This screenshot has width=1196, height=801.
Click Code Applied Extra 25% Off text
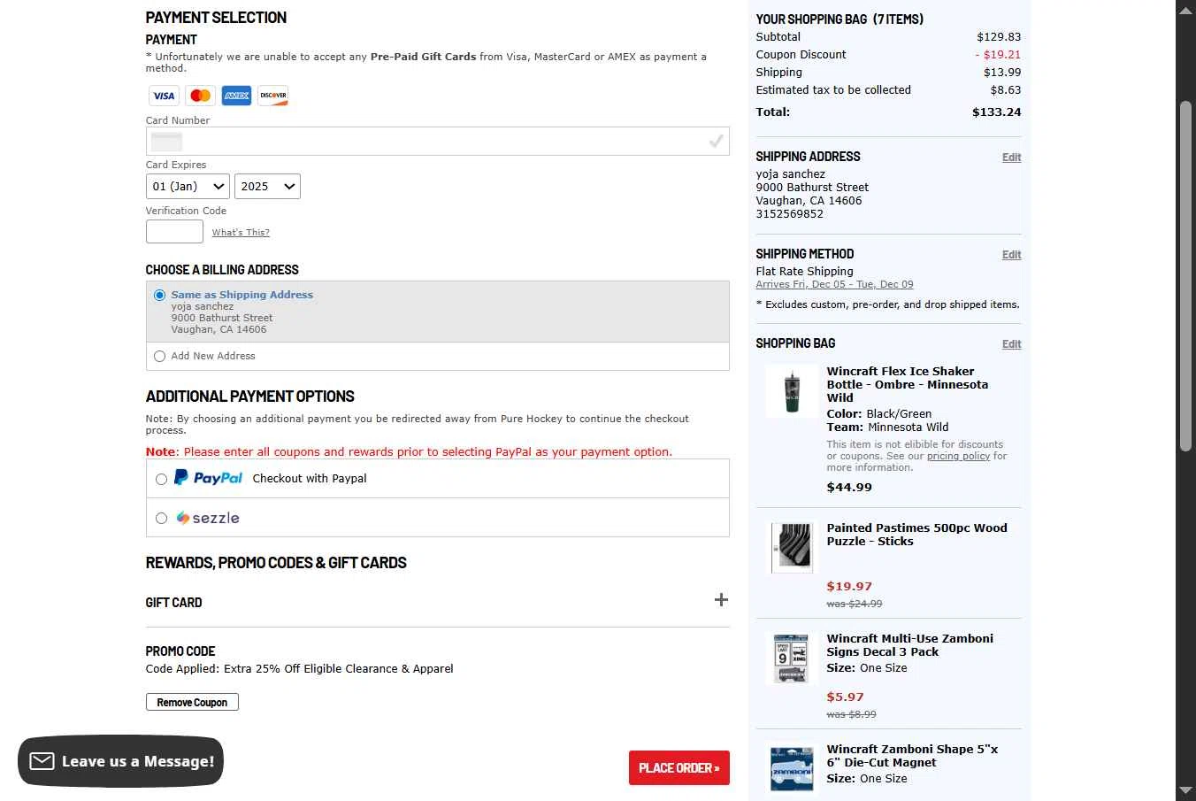click(x=299, y=669)
